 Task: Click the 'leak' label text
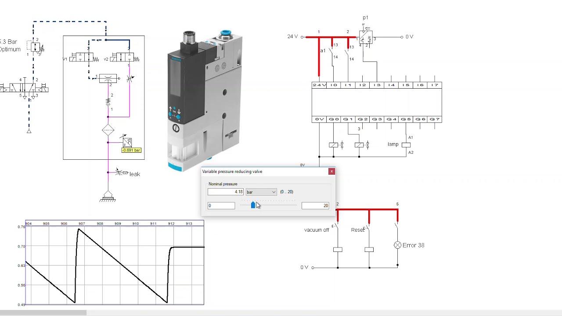tap(135, 174)
